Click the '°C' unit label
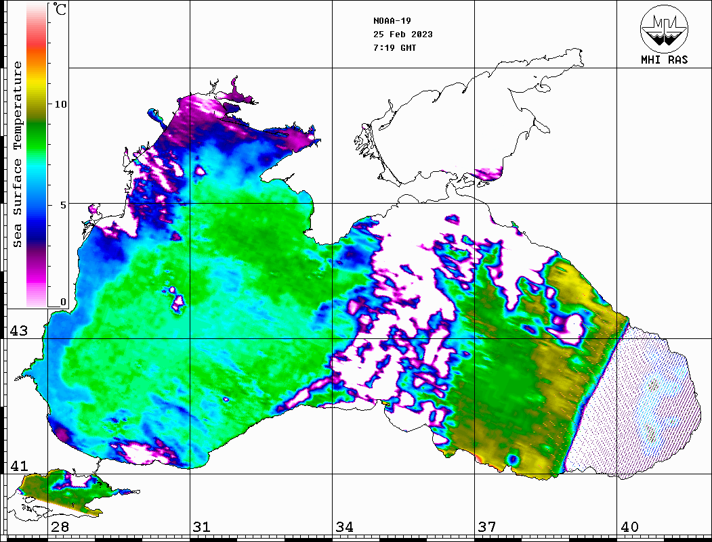The image size is (712, 542). (60, 9)
